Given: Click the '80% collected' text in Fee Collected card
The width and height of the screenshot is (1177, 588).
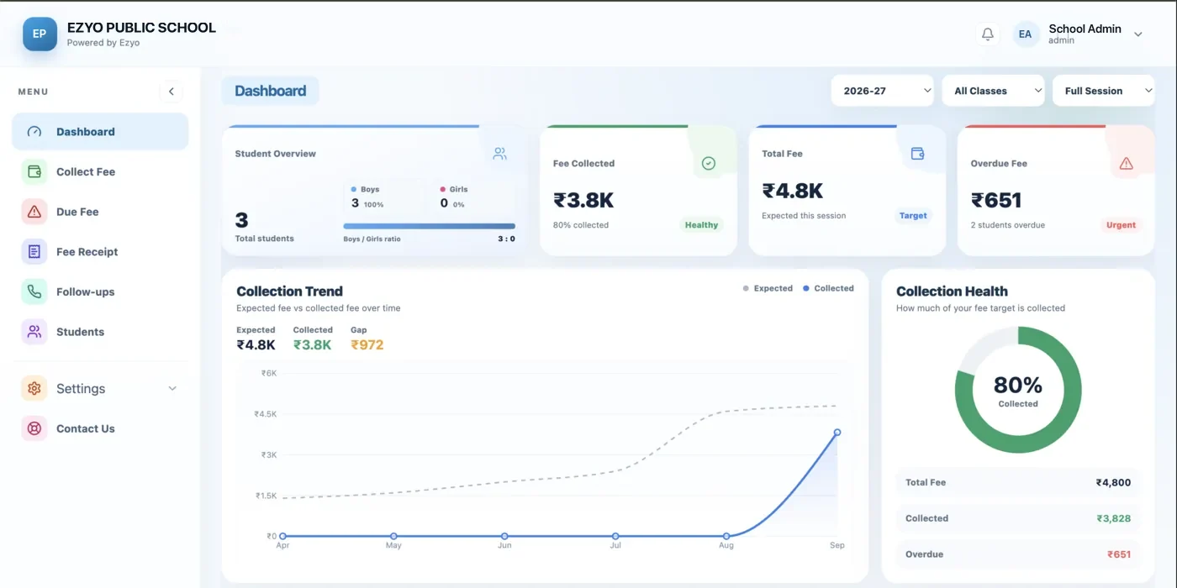Looking at the screenshot, I should point(581,225).
